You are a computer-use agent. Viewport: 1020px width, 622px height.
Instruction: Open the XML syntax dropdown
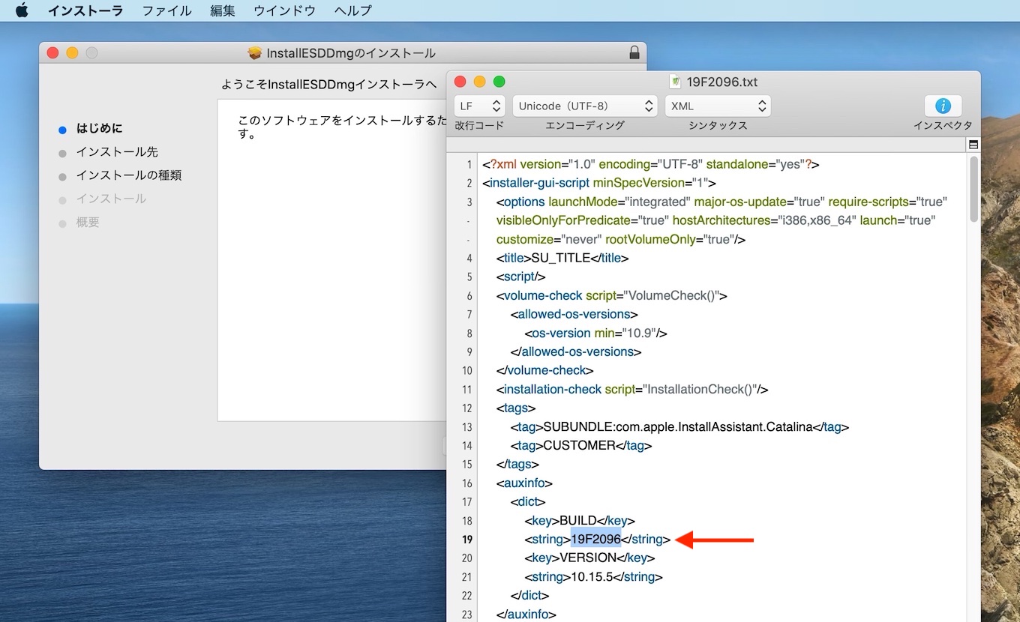pyautogui.click(x=718, y=106)
